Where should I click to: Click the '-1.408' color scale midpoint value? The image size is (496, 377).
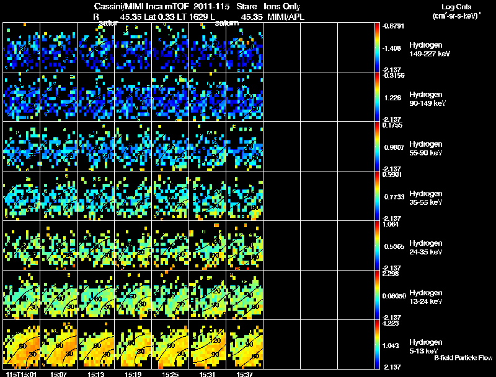(x=392, y=48)
